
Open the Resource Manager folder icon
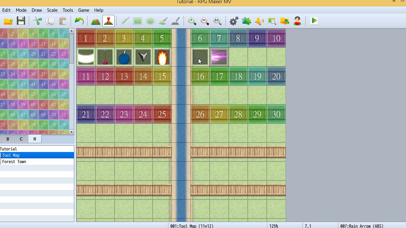[x=285, y=21]
